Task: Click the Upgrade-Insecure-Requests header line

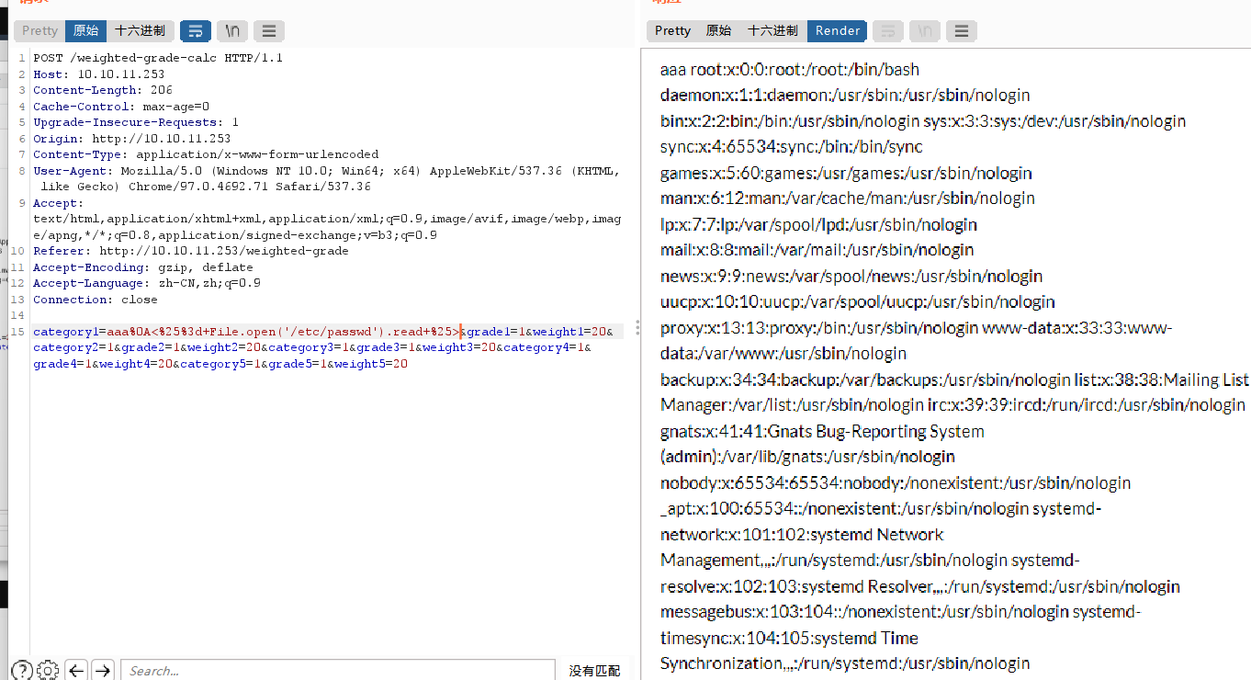Action: click(x=136, y=122)
